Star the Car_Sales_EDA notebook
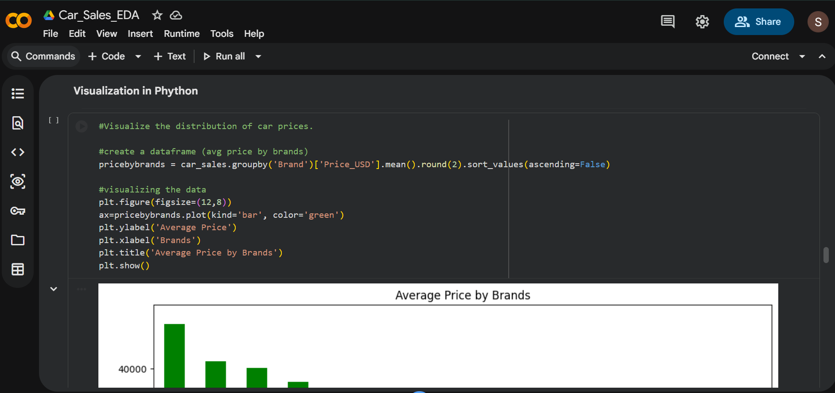The height and width of the screenshot is (393, 835). tap(157, 16)
